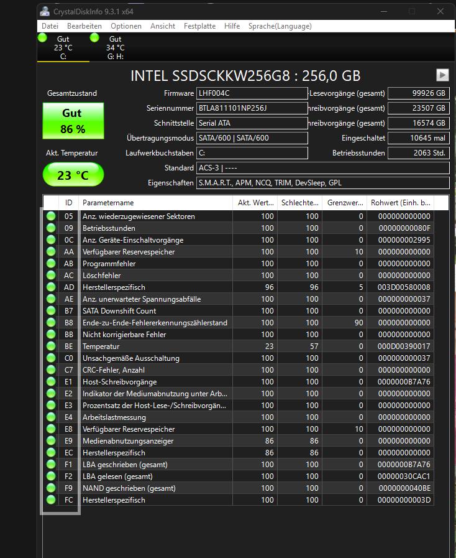
Task: Click the Firmware field LHF004C
Action: [252, 93]
